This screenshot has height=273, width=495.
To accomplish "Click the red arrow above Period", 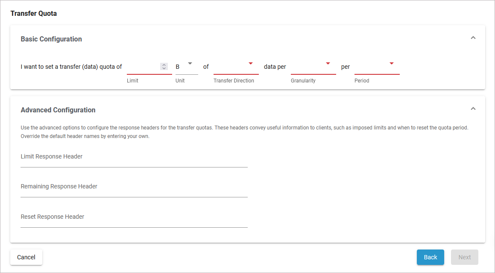I will point(392,64).
